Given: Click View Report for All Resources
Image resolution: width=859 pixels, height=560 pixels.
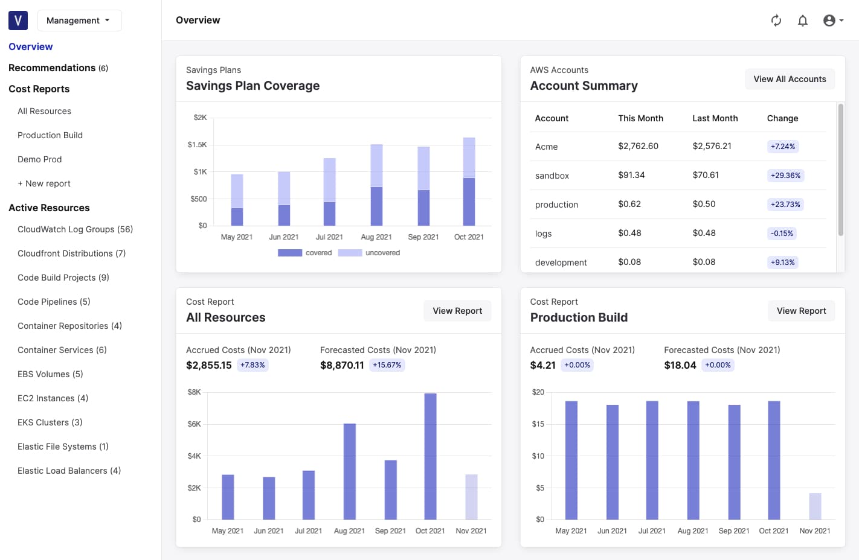Looking at the screenshot, I should click(457, 310).
